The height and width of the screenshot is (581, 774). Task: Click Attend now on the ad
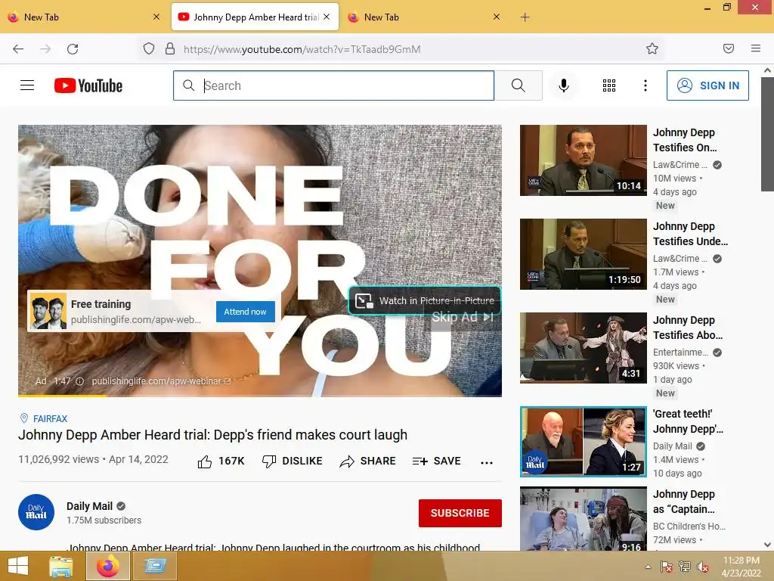tap(246, 312)
